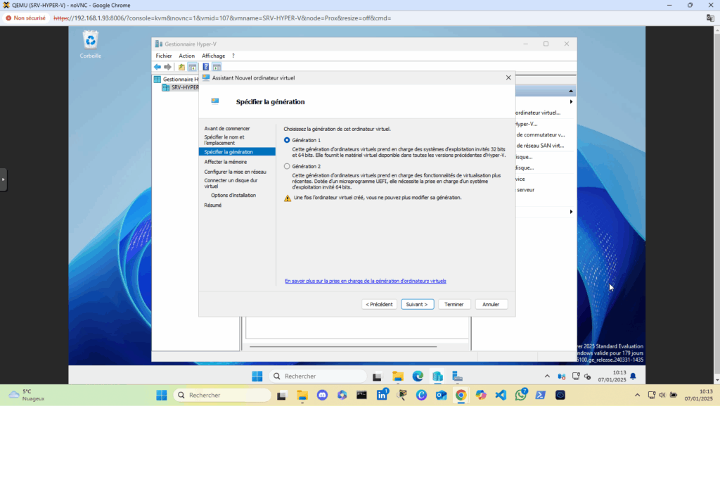
Task: Click the Rechercher search box in VM taskbar
Action: tap(318, 377)
